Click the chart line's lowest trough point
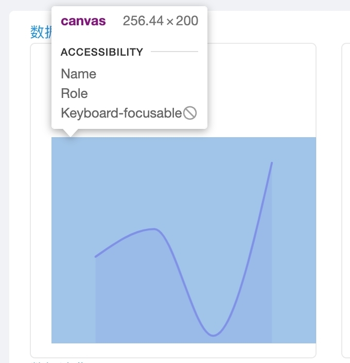Screen dimensions: 350x363 [213, 336]
